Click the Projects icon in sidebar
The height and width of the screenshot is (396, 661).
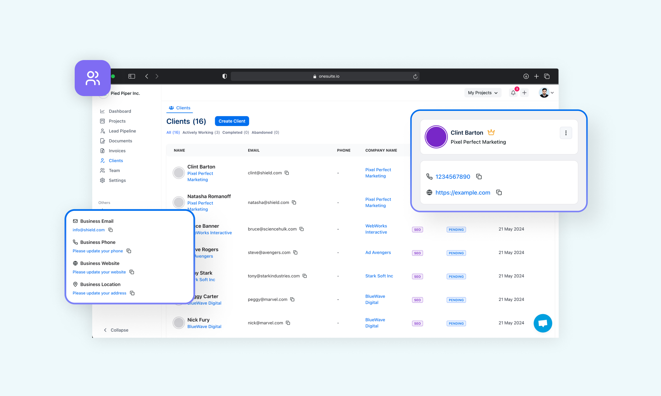(102, 121)
